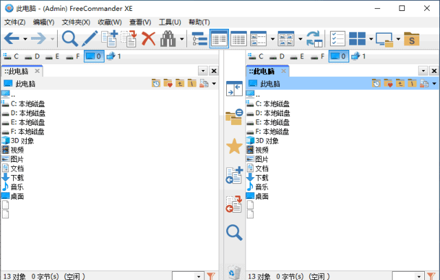Select drive 0 button in right drive bar

click(x=339, y=56)
